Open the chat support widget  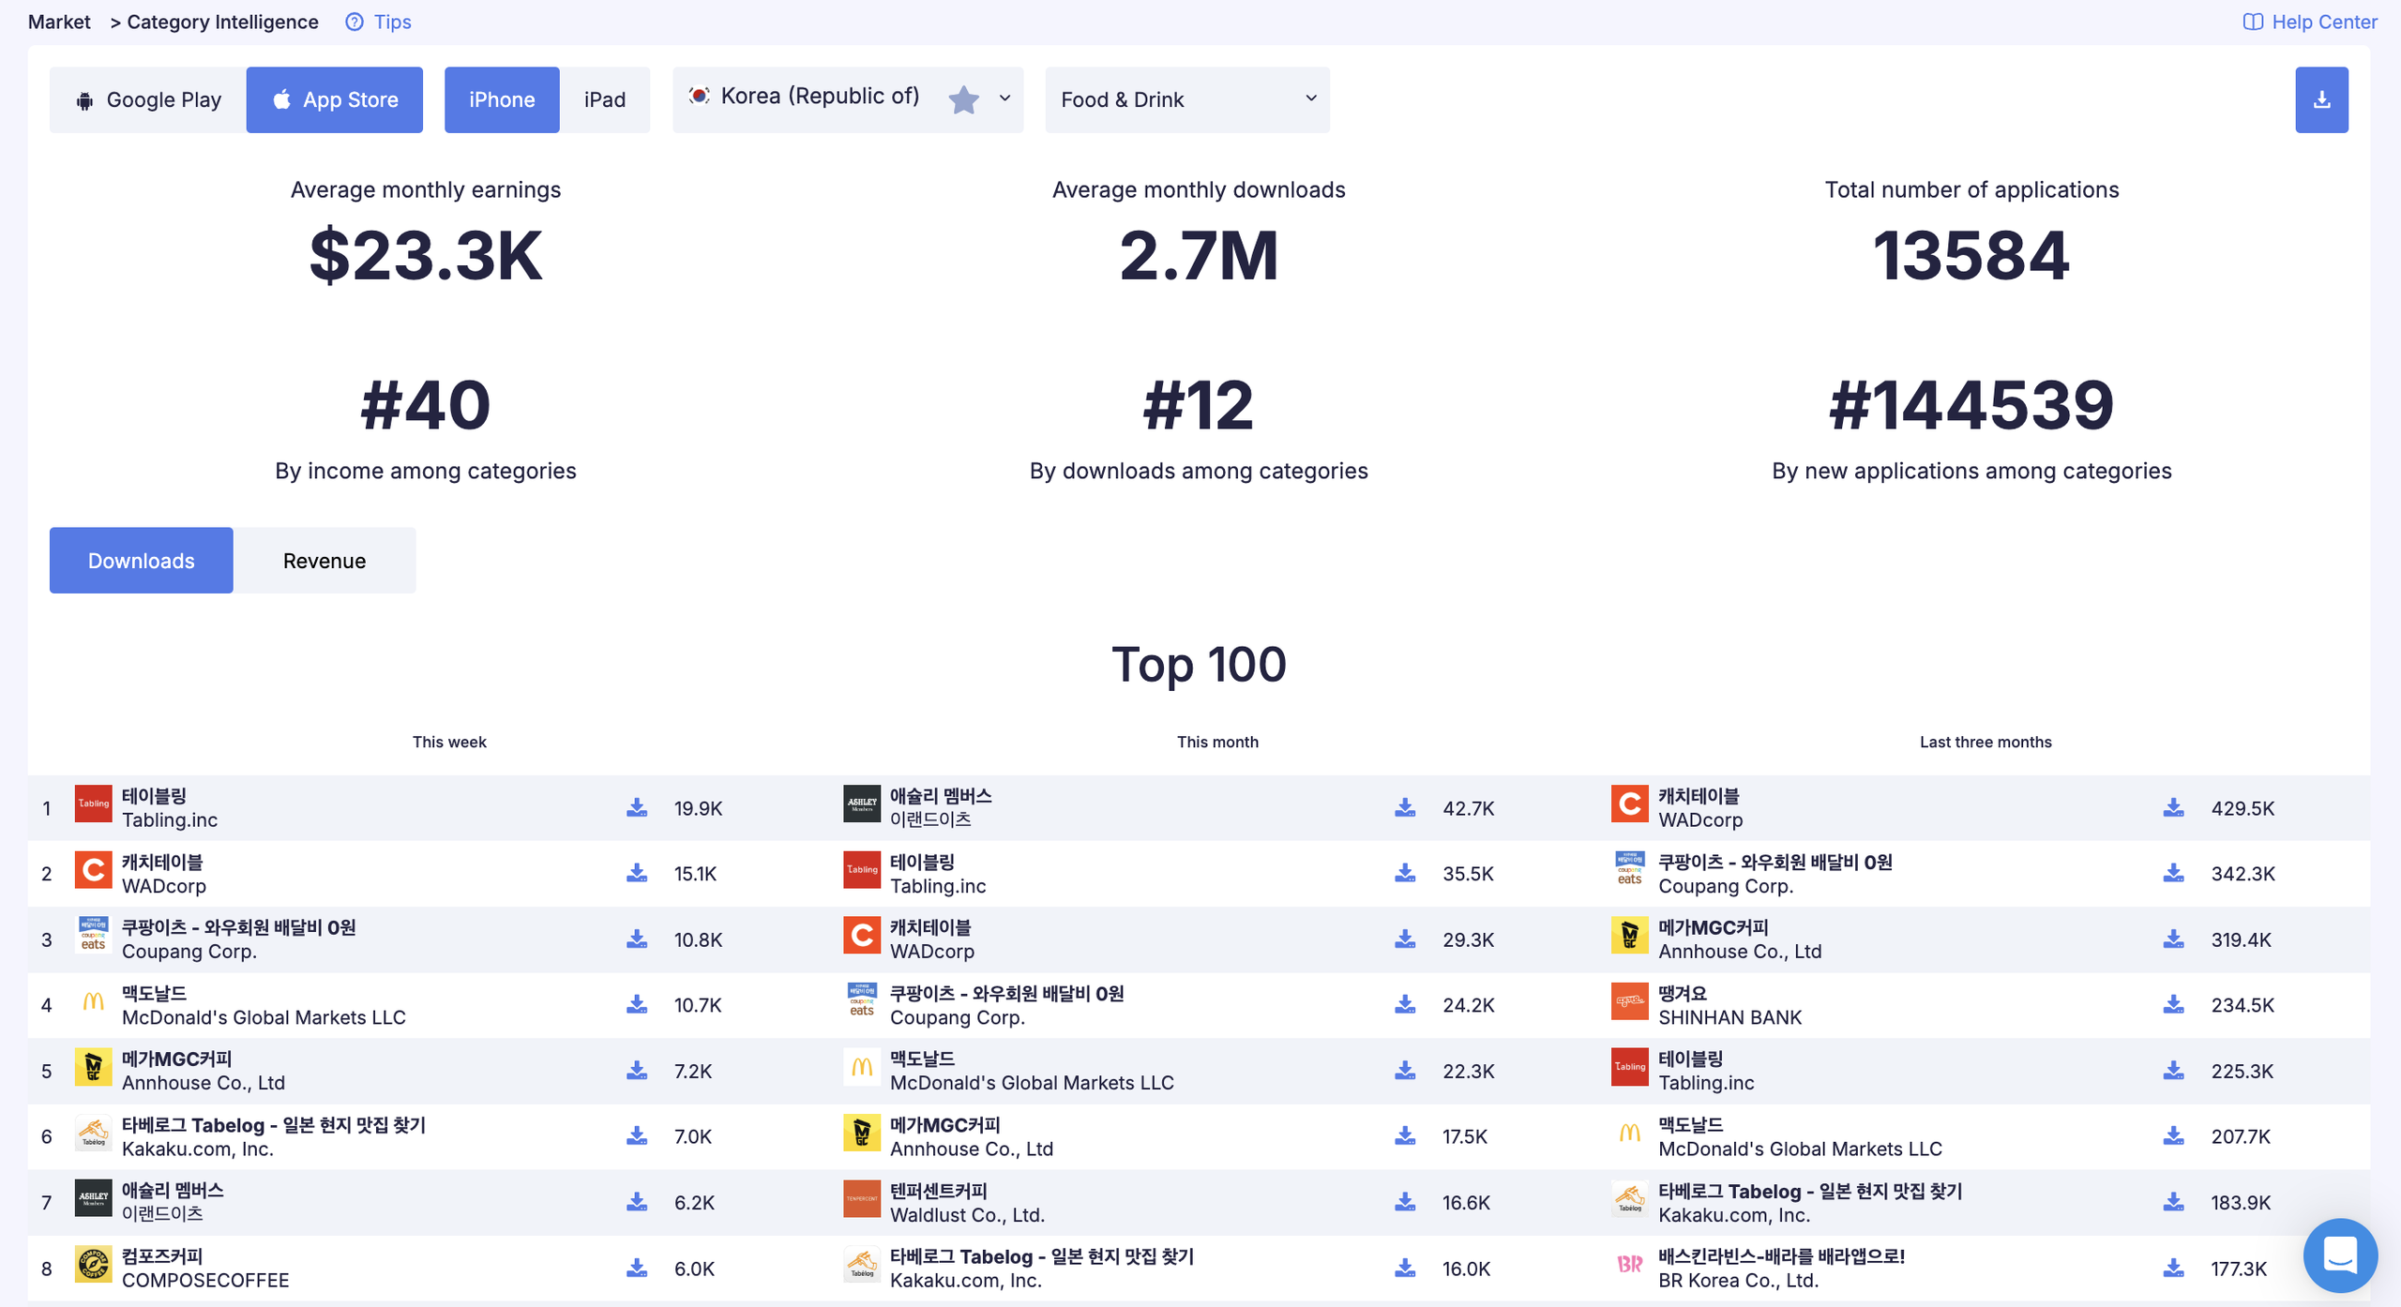click(2340, 1255)
